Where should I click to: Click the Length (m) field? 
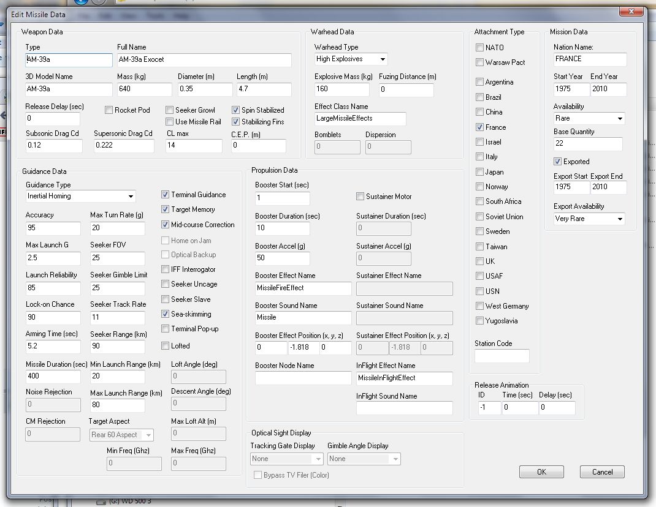(x=264, y=89)
